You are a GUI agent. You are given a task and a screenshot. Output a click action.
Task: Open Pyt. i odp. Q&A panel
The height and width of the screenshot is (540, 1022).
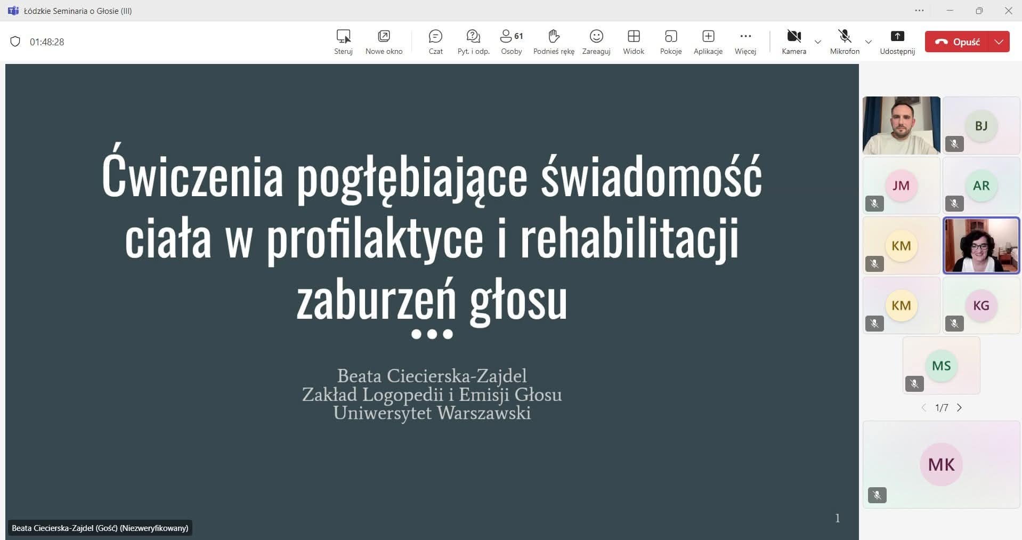473,42
